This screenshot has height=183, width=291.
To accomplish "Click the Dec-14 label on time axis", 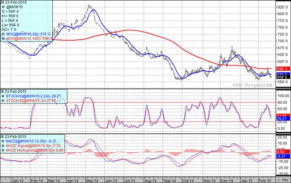I will 227,181.
